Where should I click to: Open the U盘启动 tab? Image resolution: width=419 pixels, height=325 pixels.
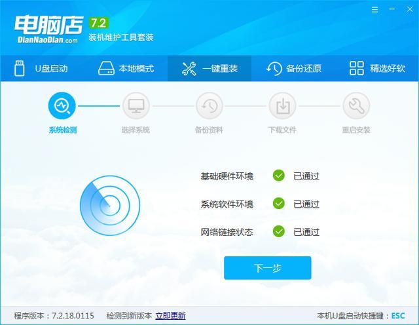click(x=41, y=69)
